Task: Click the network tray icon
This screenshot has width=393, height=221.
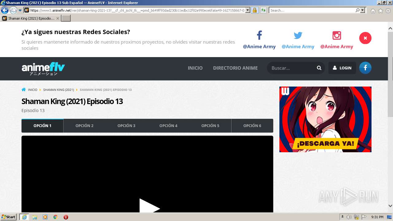Action: click(356, 217)
